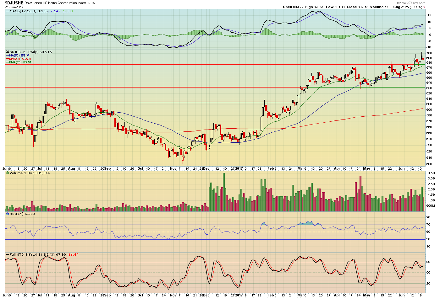Click the green MACD histogram value 1.038
This screenshot has height=298, width=440.
click(68, 11)
